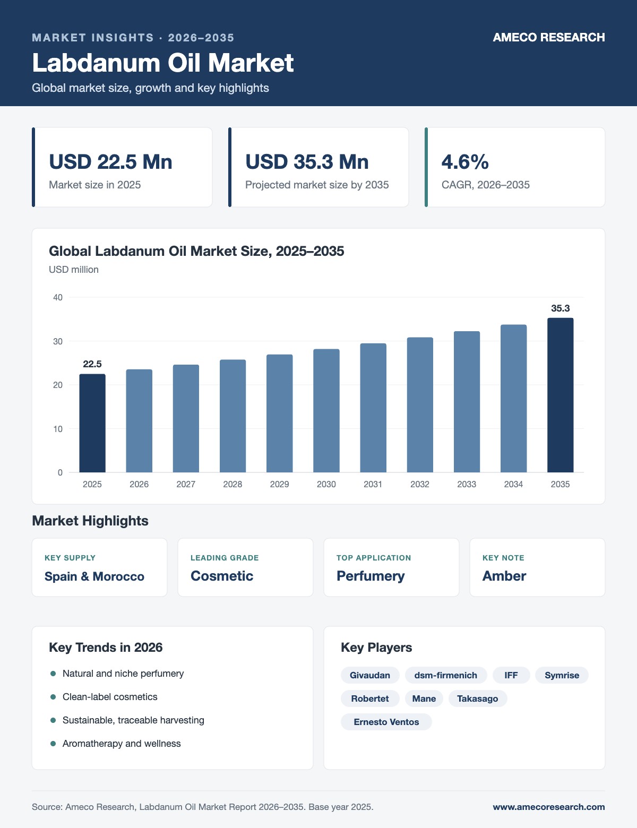Select the dsm-firmenich player chip
The height and width of the screenshot is (828, 637).
tap(446, 675)
